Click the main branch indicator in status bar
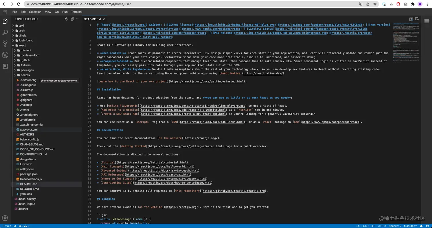The width and height of the screenshot is (432, 228). [7, 226]
